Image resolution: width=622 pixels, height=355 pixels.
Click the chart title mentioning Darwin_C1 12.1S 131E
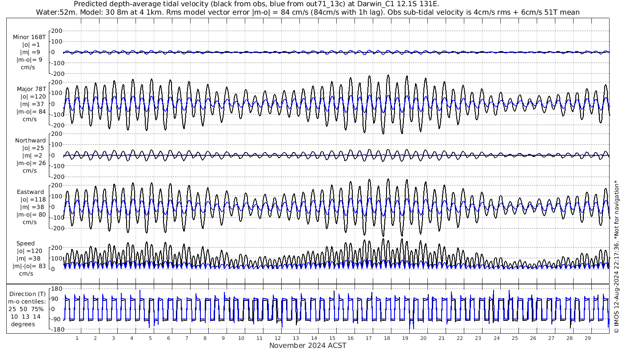[257, 4]
